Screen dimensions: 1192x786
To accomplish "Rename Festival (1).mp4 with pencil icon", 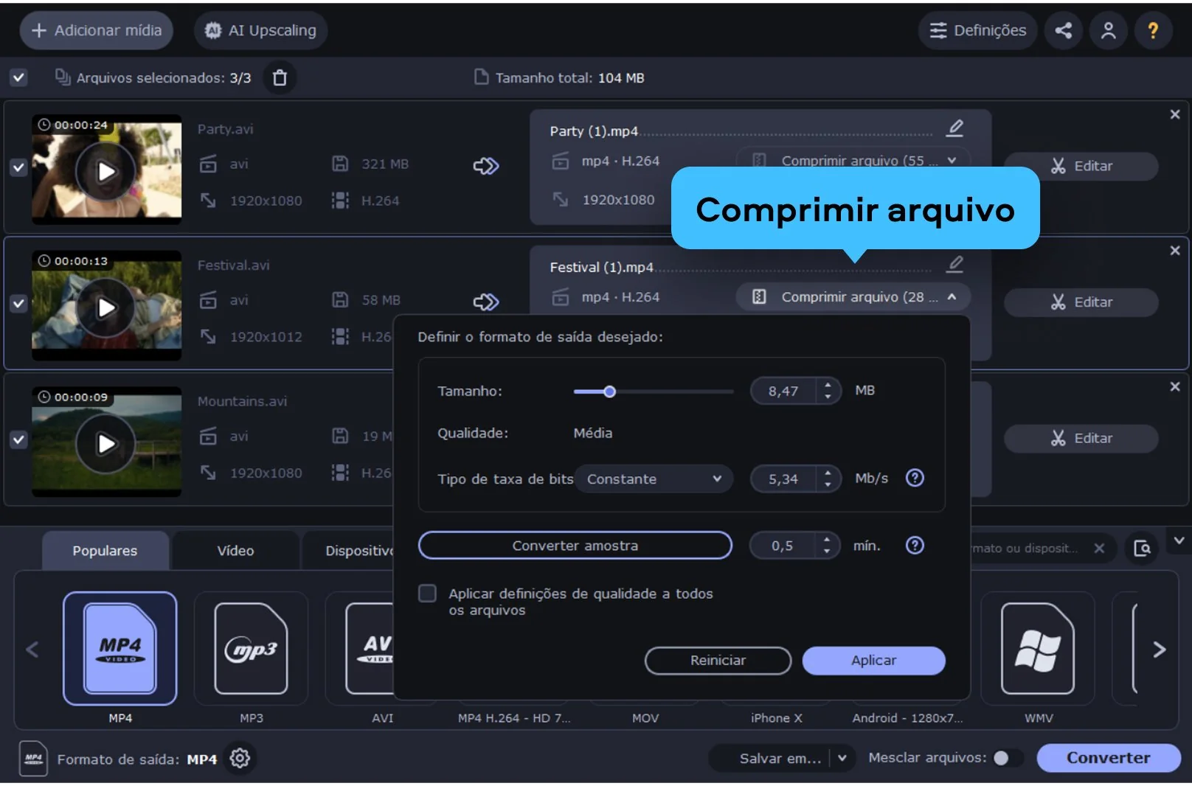I will coord(955,264).
